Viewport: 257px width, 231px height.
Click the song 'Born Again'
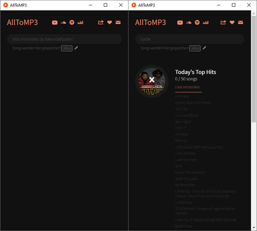183,122
